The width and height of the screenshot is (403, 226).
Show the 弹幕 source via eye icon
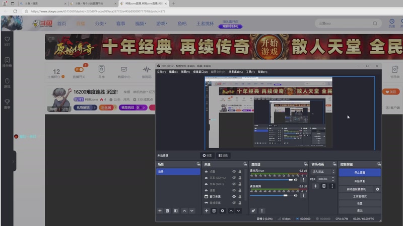coord(234,190)
